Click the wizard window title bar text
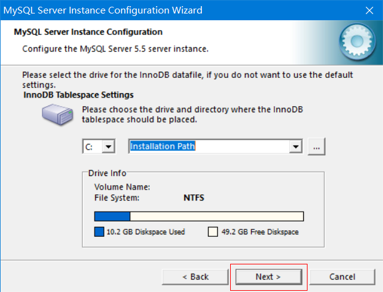 pyautogui.click(x=103, y=10)
